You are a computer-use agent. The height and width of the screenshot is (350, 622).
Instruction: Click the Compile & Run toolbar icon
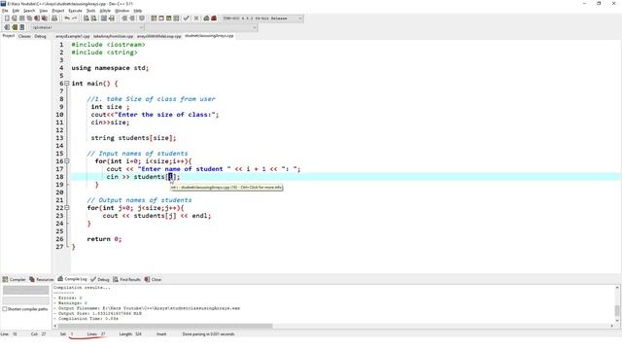pos(168,18)
